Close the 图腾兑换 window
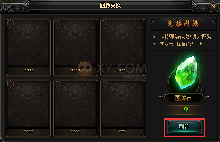This screenshot has width=220, height=142. pos(214,7)
